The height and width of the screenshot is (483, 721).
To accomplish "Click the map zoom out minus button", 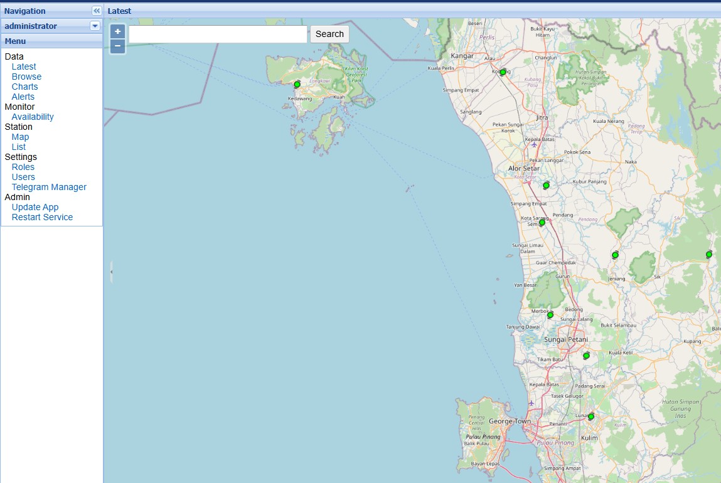I will click(x=117, y=46).
